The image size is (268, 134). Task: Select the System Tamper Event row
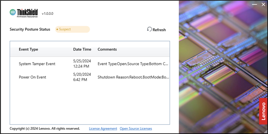90,64
